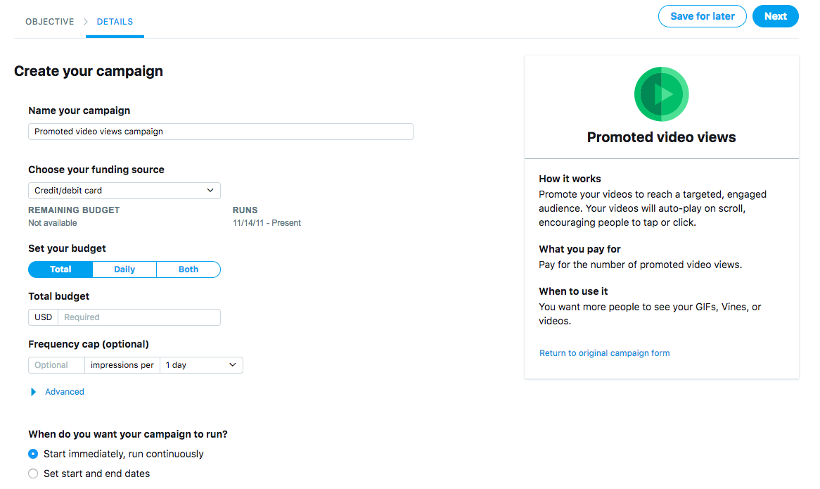Select Both budget option
820x489 pixels.
point(188,269)
